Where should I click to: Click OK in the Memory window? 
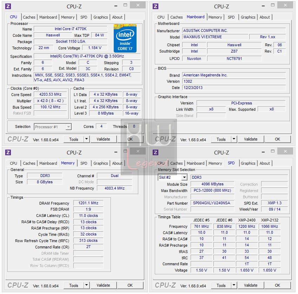pyautogui.click(x=130, y=285)
